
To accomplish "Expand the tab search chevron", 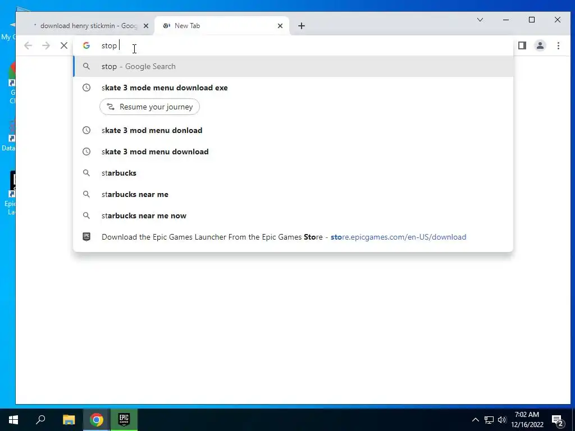I will coord(480,20).
